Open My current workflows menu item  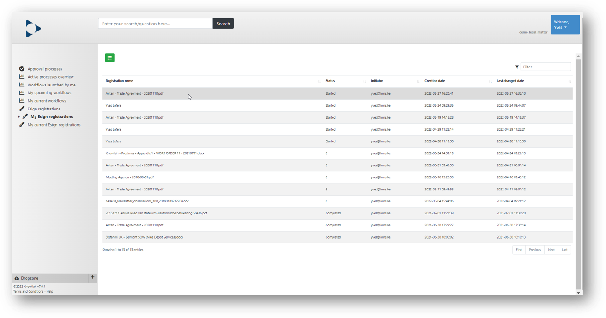(x=47, y=101)
